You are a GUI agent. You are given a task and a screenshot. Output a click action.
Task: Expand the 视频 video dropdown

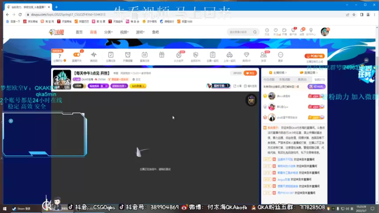(124, 32)
